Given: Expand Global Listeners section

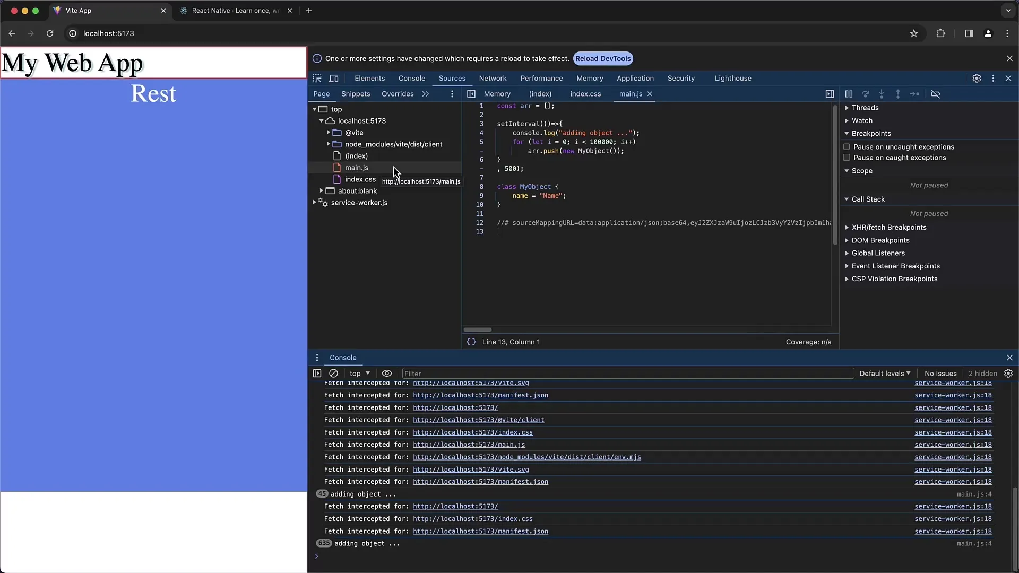Looking at the screenshot, I should coord(878,253).
